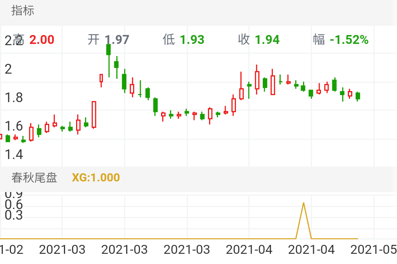Viewport: 397px width, 264px height.
Task: Select the tall red candle before the March peak
Action: pos(94,114)
